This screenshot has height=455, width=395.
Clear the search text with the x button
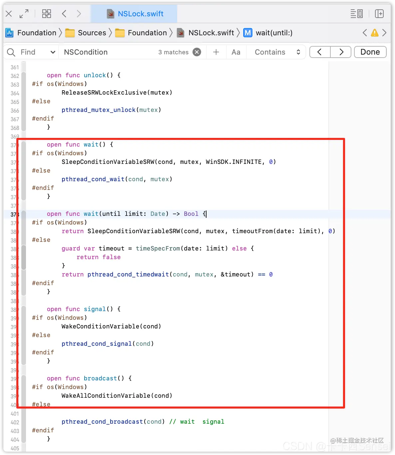click(x=197, y=52)
